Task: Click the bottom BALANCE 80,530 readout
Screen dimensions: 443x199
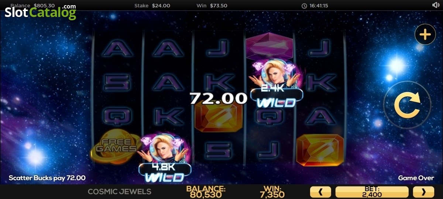Action: [206, 192]
